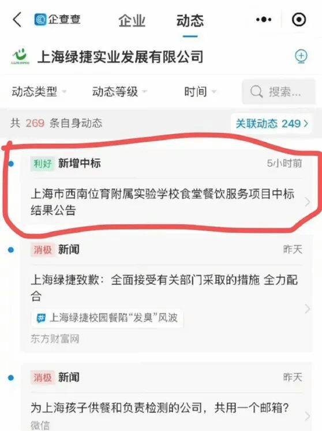This screenshot has height=431, width=322.
Task: Tap the mini-program close target icon
Action: click(x=299, y=20)
